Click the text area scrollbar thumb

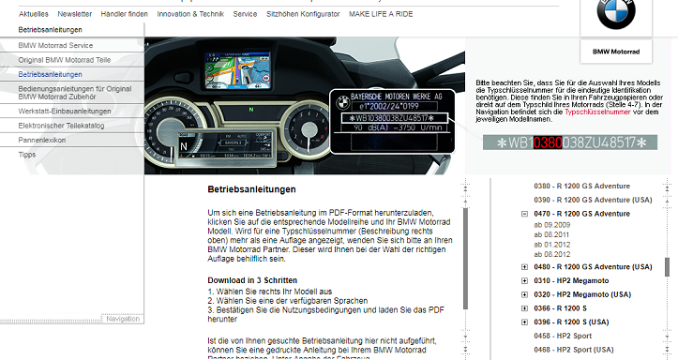465,259
